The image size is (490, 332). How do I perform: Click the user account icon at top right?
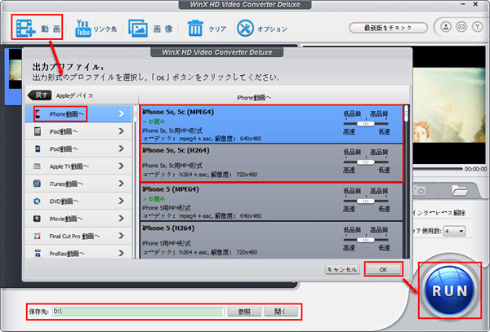pyautogui.click(x=446, y=27)
